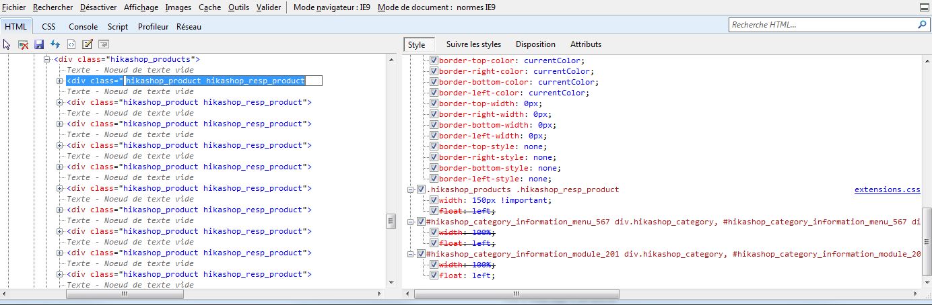Click the refresh arrows icon in HTML toolbar

55,44
